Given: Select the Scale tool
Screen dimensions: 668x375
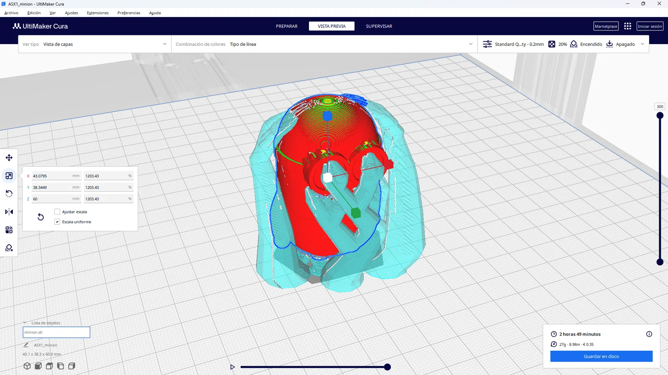Looking at the screenshot, I should pos(9,176).
